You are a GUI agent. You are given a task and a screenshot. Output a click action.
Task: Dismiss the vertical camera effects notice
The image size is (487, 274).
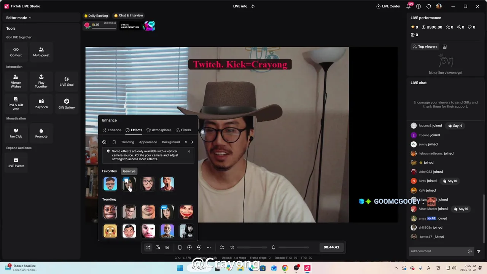(189, 151)
